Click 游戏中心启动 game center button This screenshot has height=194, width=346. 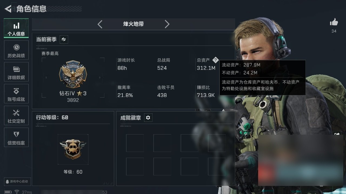pos(18,181)
